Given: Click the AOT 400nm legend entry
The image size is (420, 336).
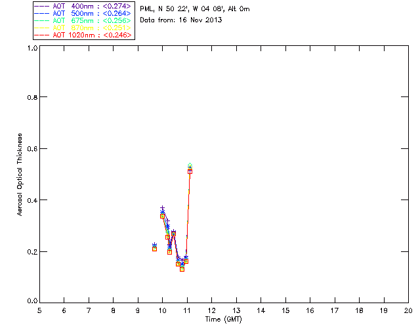Looking at the screenshot, I should click(x=83, y=6).
